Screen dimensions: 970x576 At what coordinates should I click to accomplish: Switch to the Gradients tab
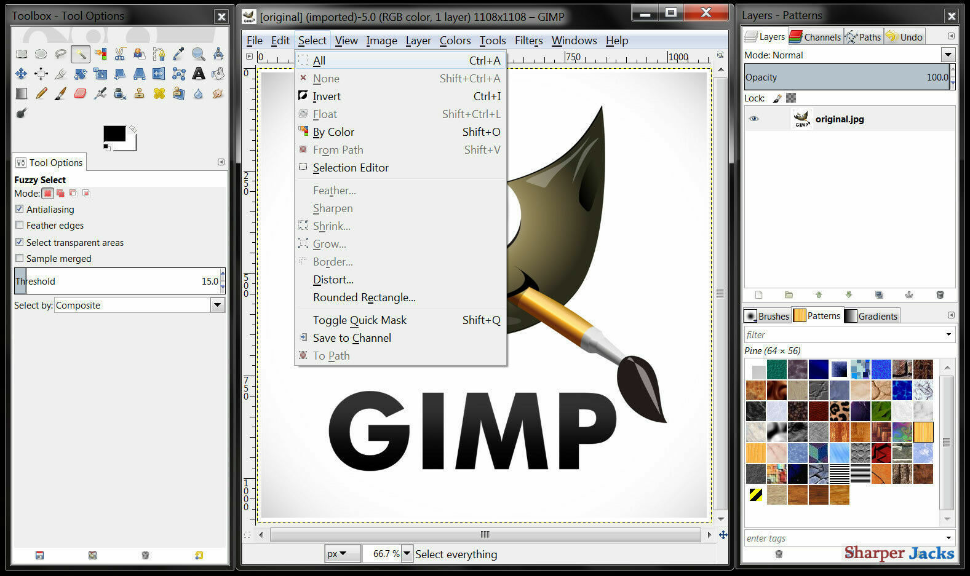coord(871,316)
